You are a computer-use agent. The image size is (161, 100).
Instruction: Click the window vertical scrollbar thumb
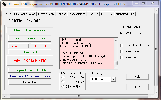156,50
